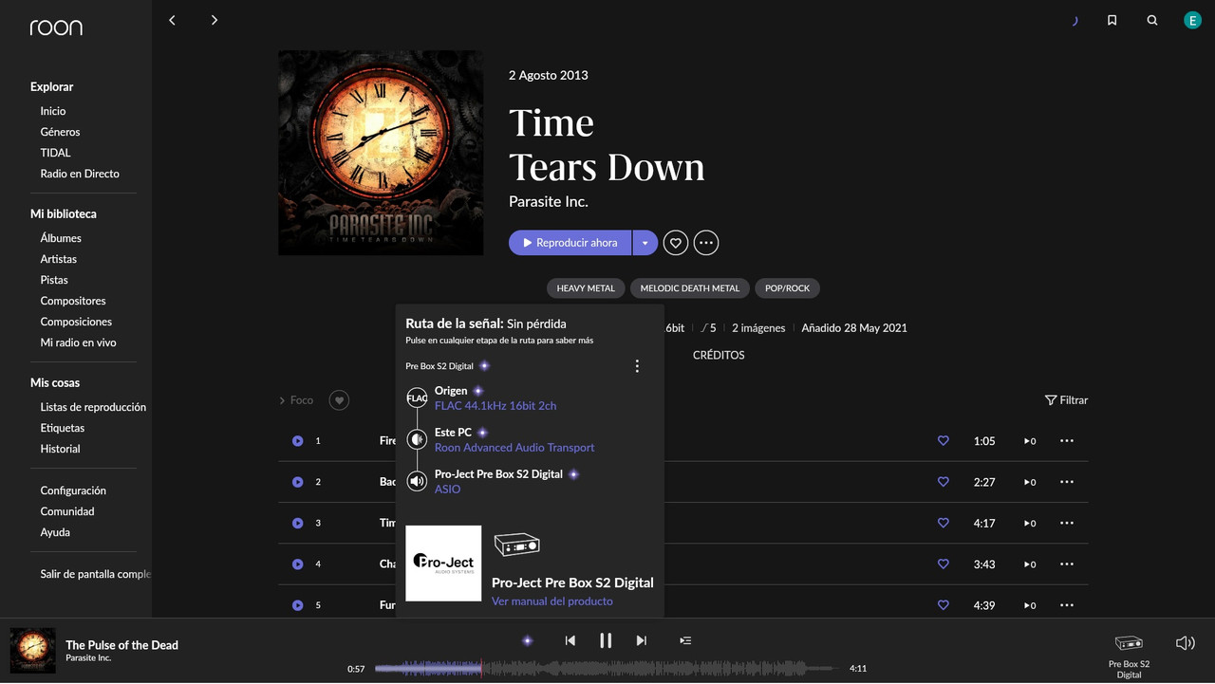Toggle favorite heart on 3:43 track
This screenshot has width=1215, height=684.
pos(943,564)
